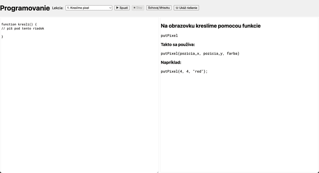Viewport: 319px width, 173px height.
Task: Show the solution with Ukáž riešenie text
Action: [x=188, y=8]
